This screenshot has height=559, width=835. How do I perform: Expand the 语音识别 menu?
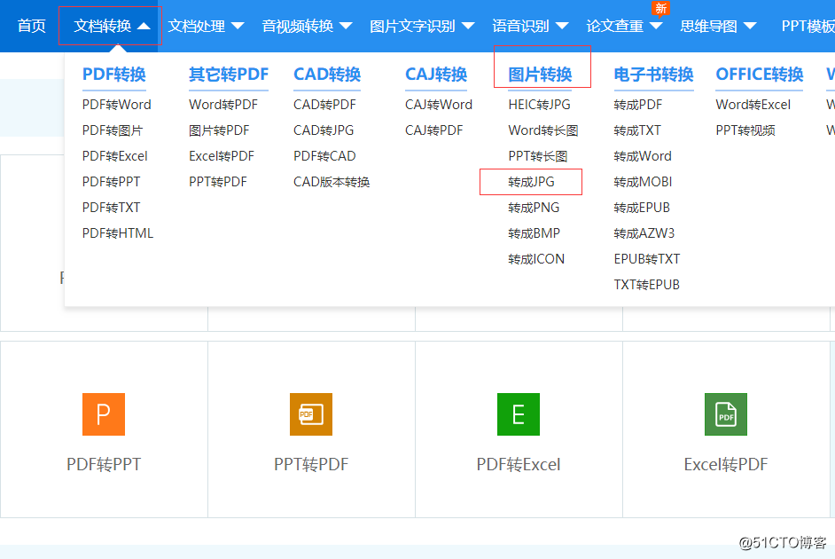coord(530,26)
